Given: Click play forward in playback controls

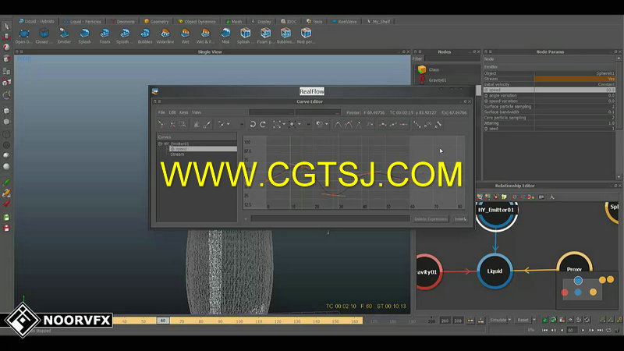Looking at the screenshot, I should (x=583, y=330).
